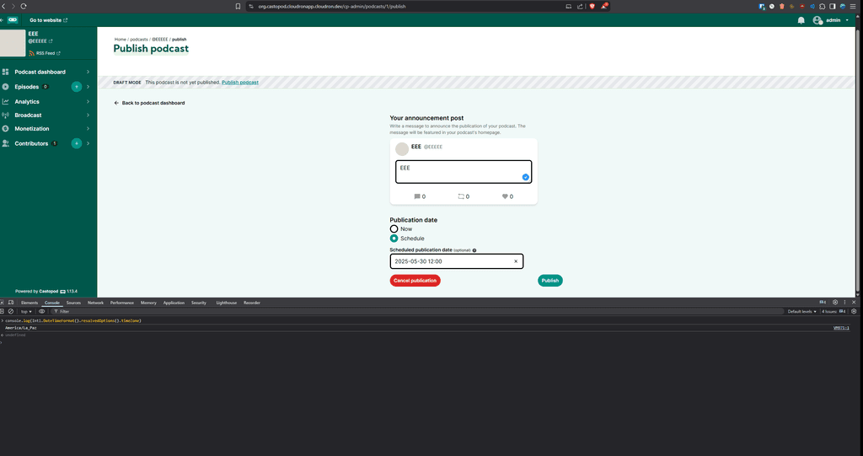Open the Go to website link
The width and height of the screenshot is (863, 456).
48,20
